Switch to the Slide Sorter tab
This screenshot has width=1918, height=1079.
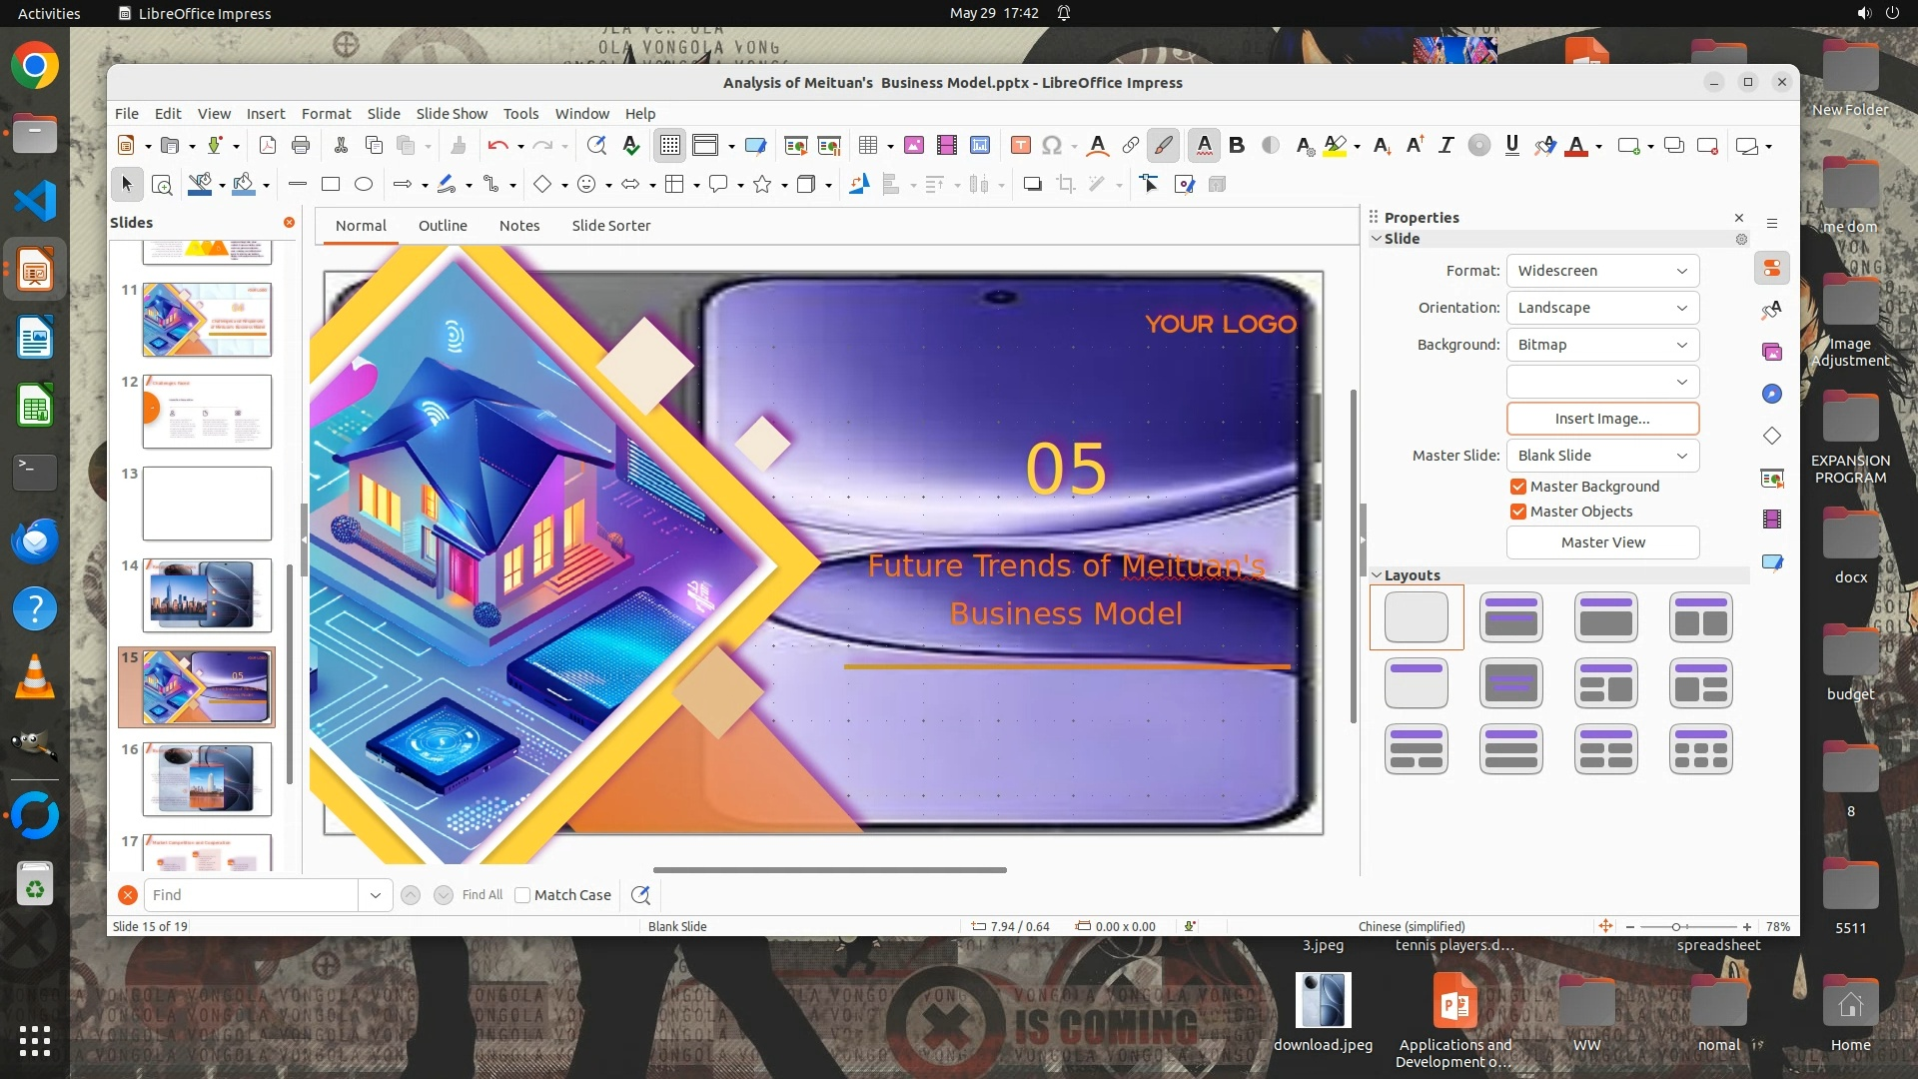pyautogui.click(x=610, y=226)
